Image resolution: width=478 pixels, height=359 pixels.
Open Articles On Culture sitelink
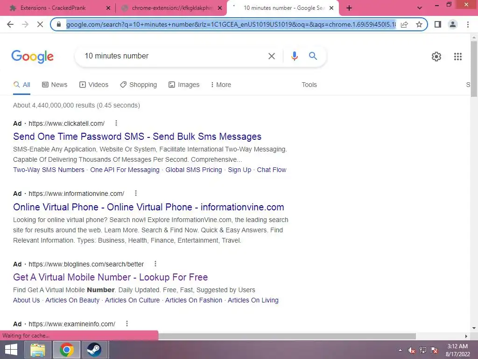[132, 300]
